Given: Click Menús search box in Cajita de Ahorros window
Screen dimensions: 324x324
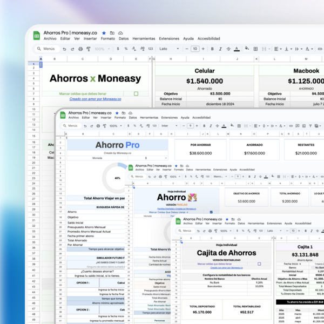Looking at the screenshot, I should [x=185, y=231].
